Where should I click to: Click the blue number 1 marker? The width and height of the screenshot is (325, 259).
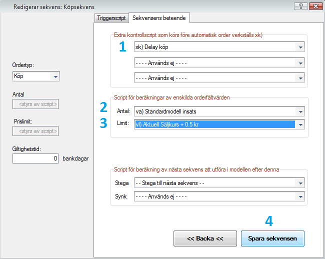coord(122,47)
